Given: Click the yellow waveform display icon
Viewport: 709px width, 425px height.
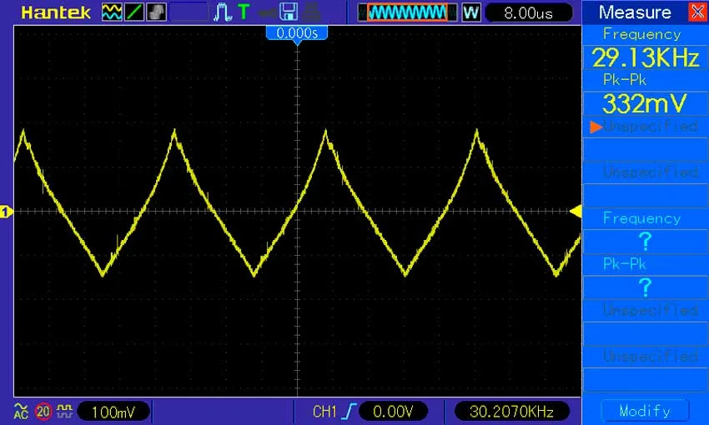Looking at the screenshot, I should pos(111,12).
